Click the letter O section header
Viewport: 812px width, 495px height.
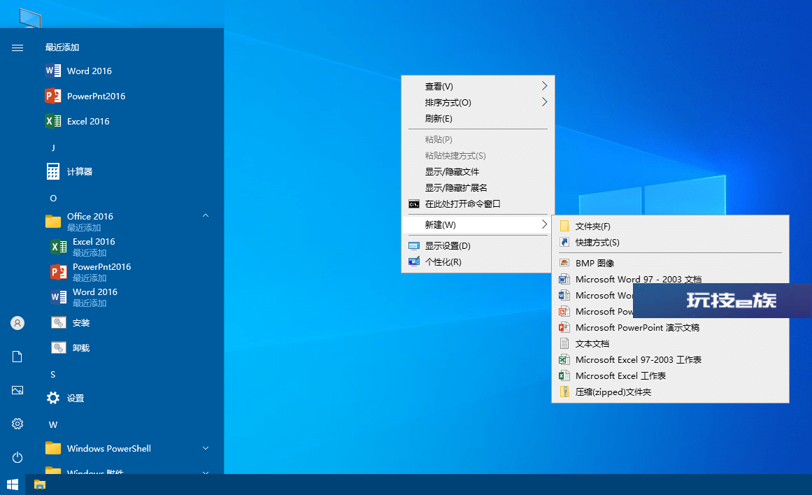click(x=53, y=199)
